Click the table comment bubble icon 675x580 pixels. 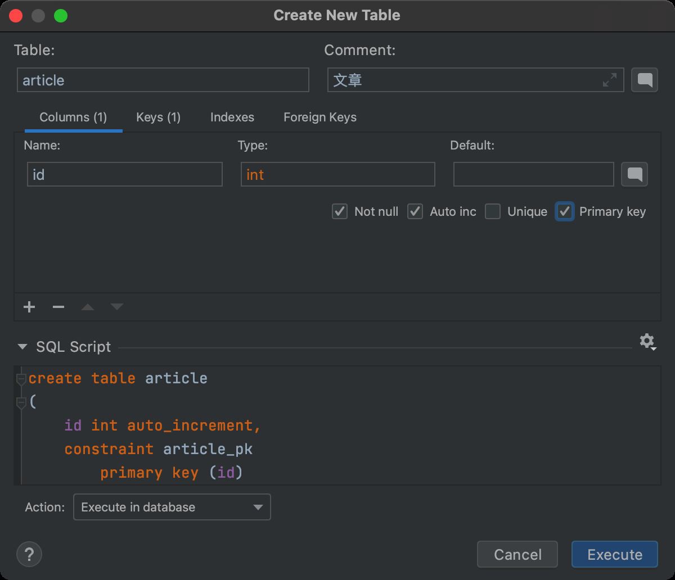(645, 80)
